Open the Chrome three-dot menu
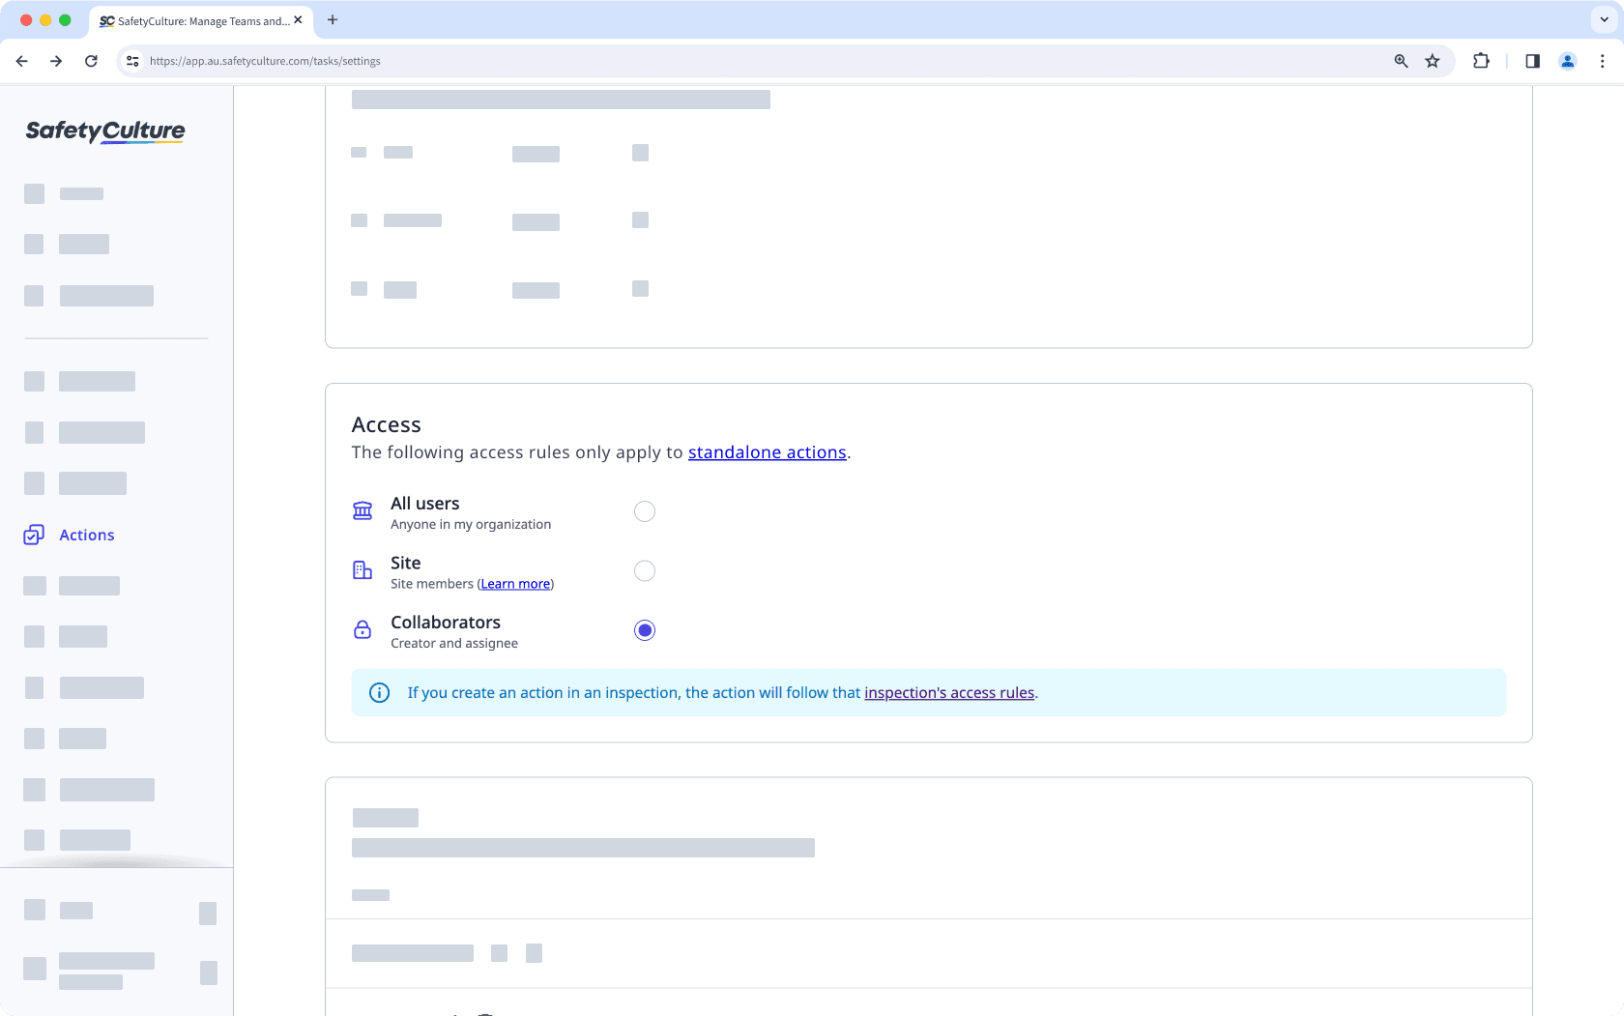This screenshot has width=1624, height=1016. (1602, 60)
